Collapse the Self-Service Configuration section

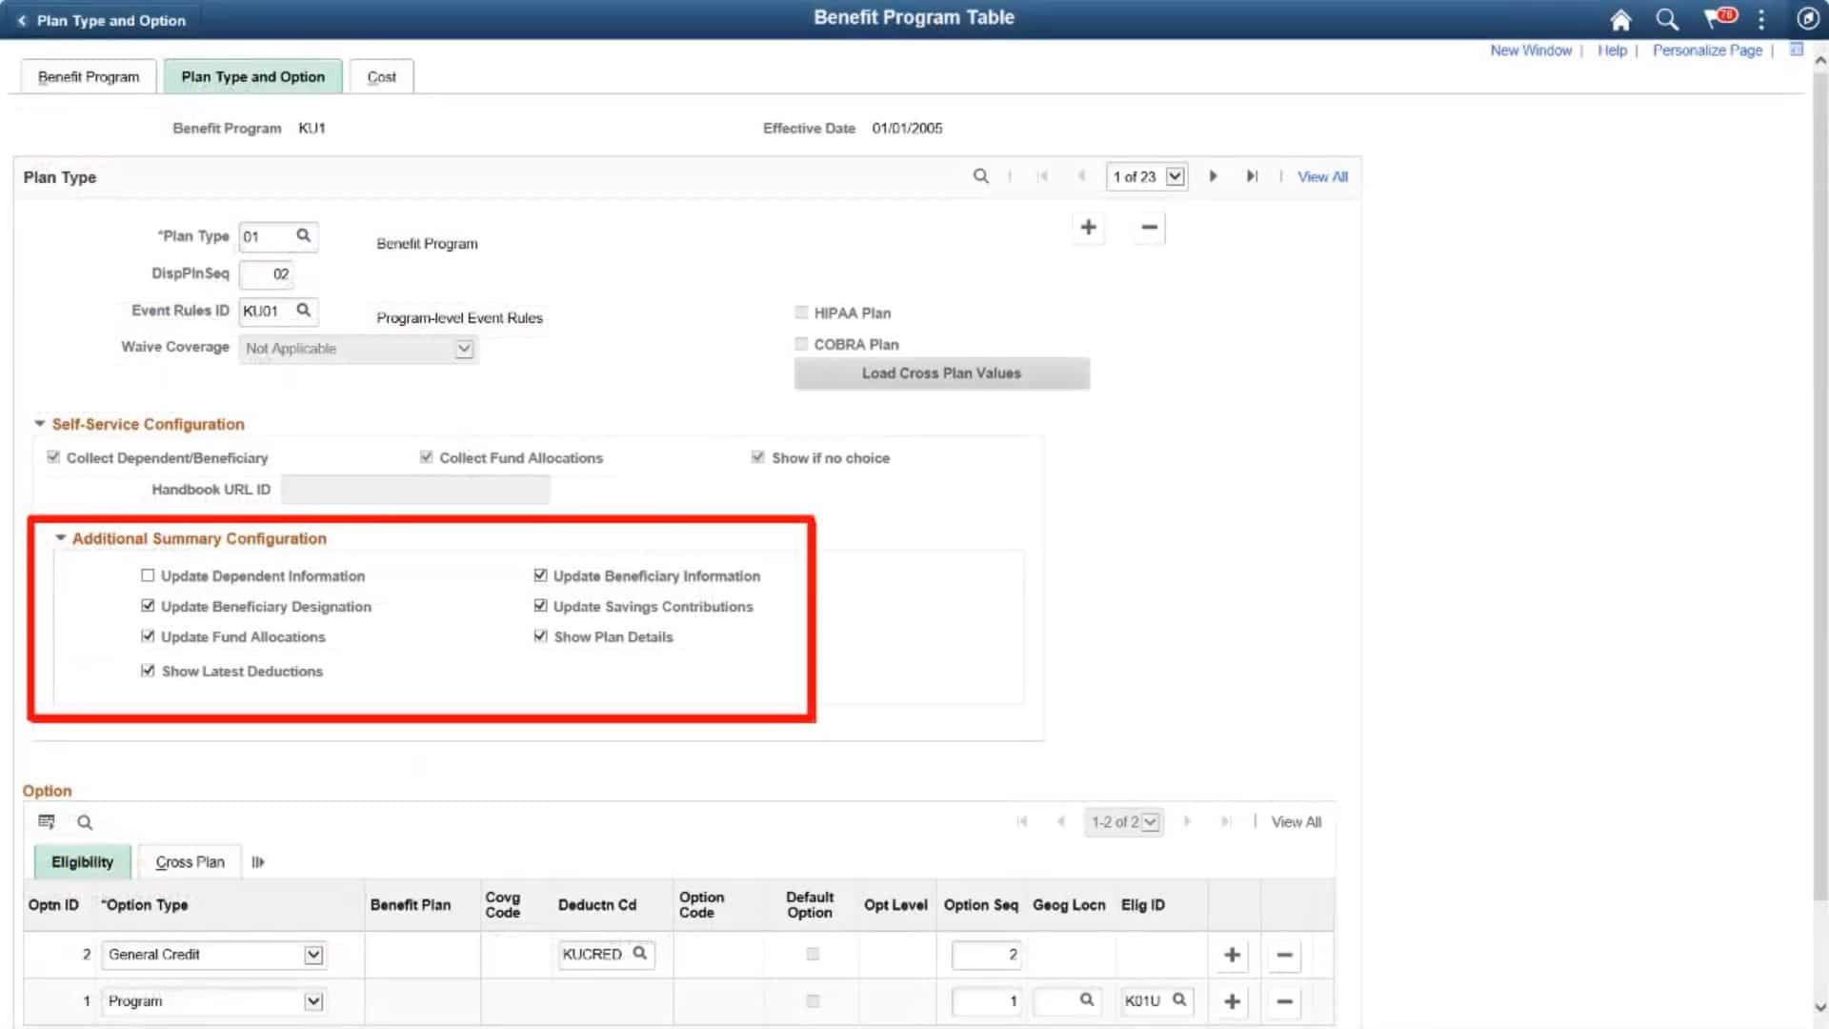[x=40, y=423]
